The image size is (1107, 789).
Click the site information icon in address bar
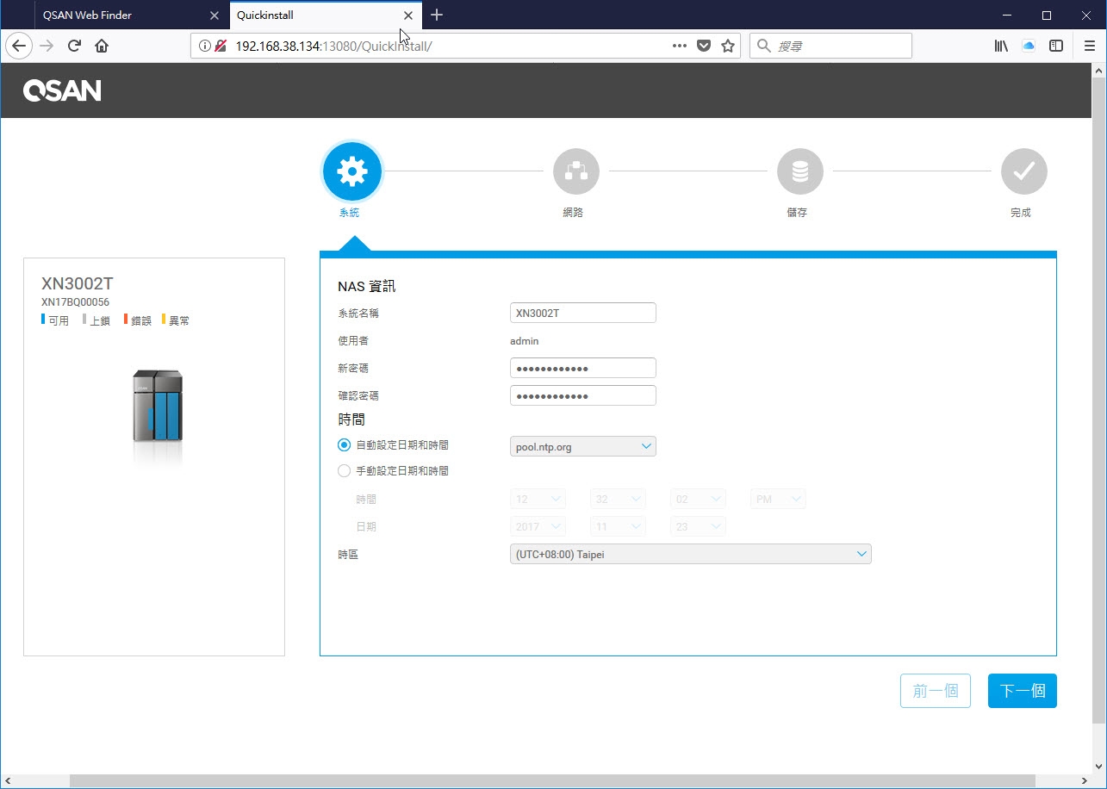[205, 46]
